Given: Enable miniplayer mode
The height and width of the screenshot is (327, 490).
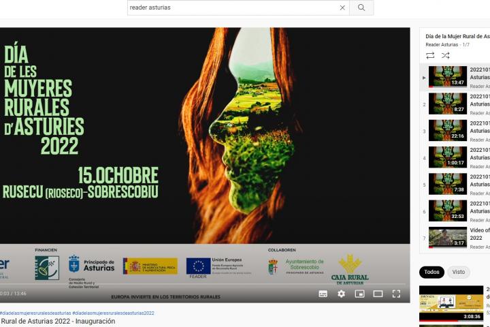Looking at the screenshot, I should pyautogui.click(x=360, y=294).
